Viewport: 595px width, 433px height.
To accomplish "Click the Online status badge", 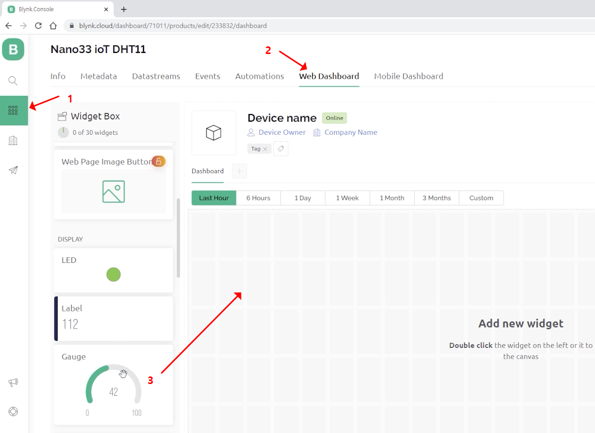I will click(334, 118).
